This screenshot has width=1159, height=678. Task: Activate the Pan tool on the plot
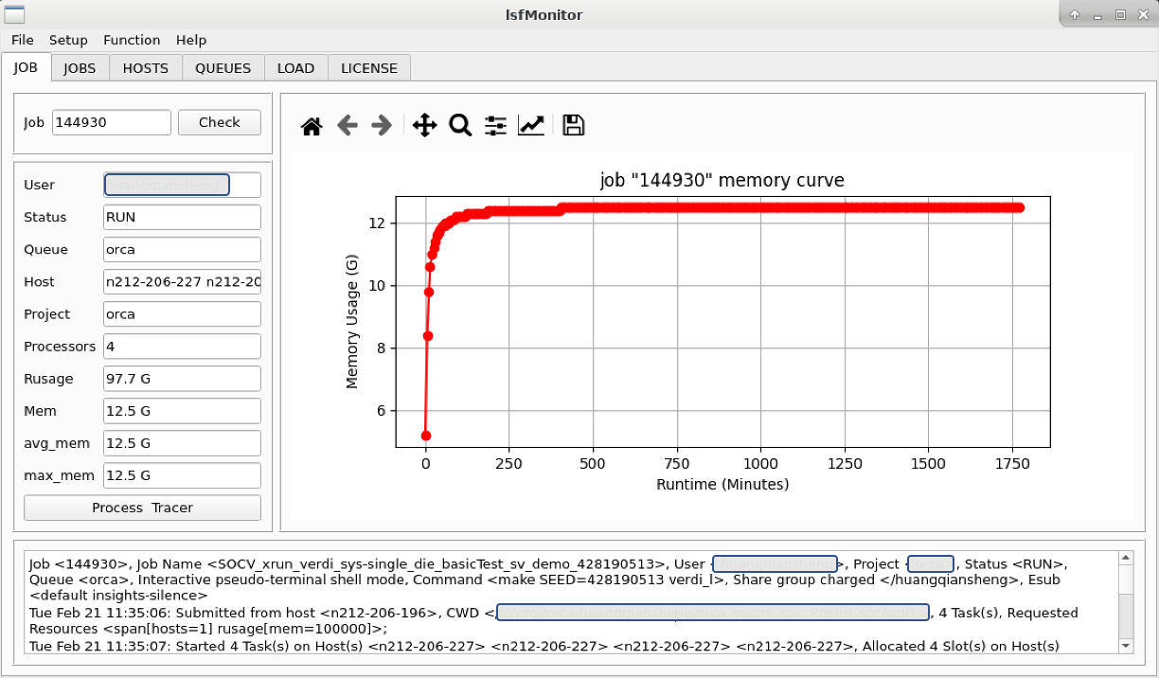pyautogui.click(x=424, y=124)
